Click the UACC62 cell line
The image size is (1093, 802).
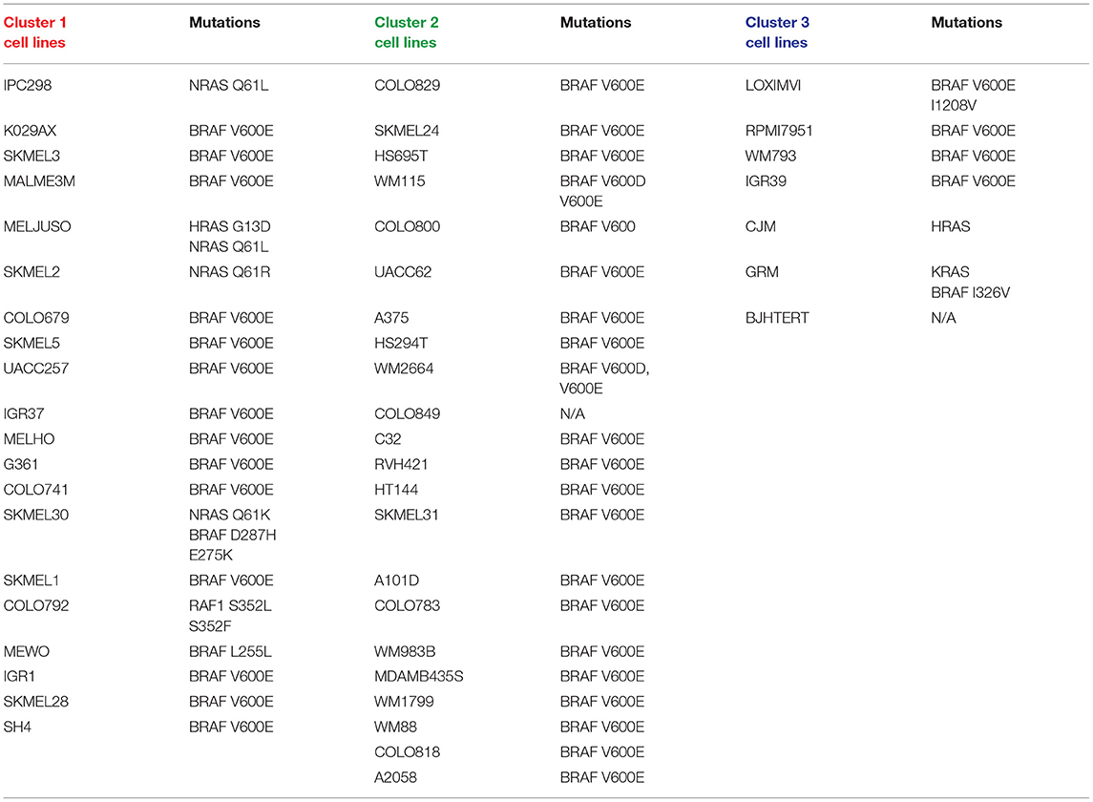403,272
